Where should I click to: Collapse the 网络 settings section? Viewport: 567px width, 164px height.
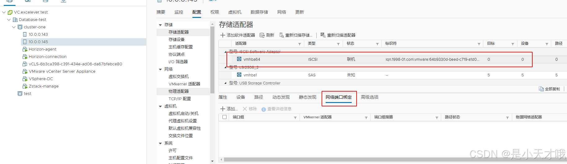[x=160, y=69]
